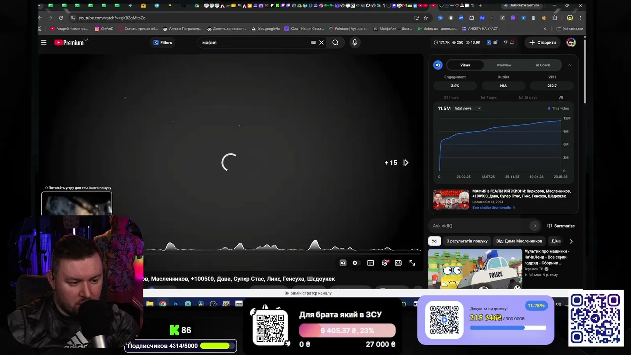The image size is (631, 355).
Task: Open a new browser tab with plus
Action: 480,6
